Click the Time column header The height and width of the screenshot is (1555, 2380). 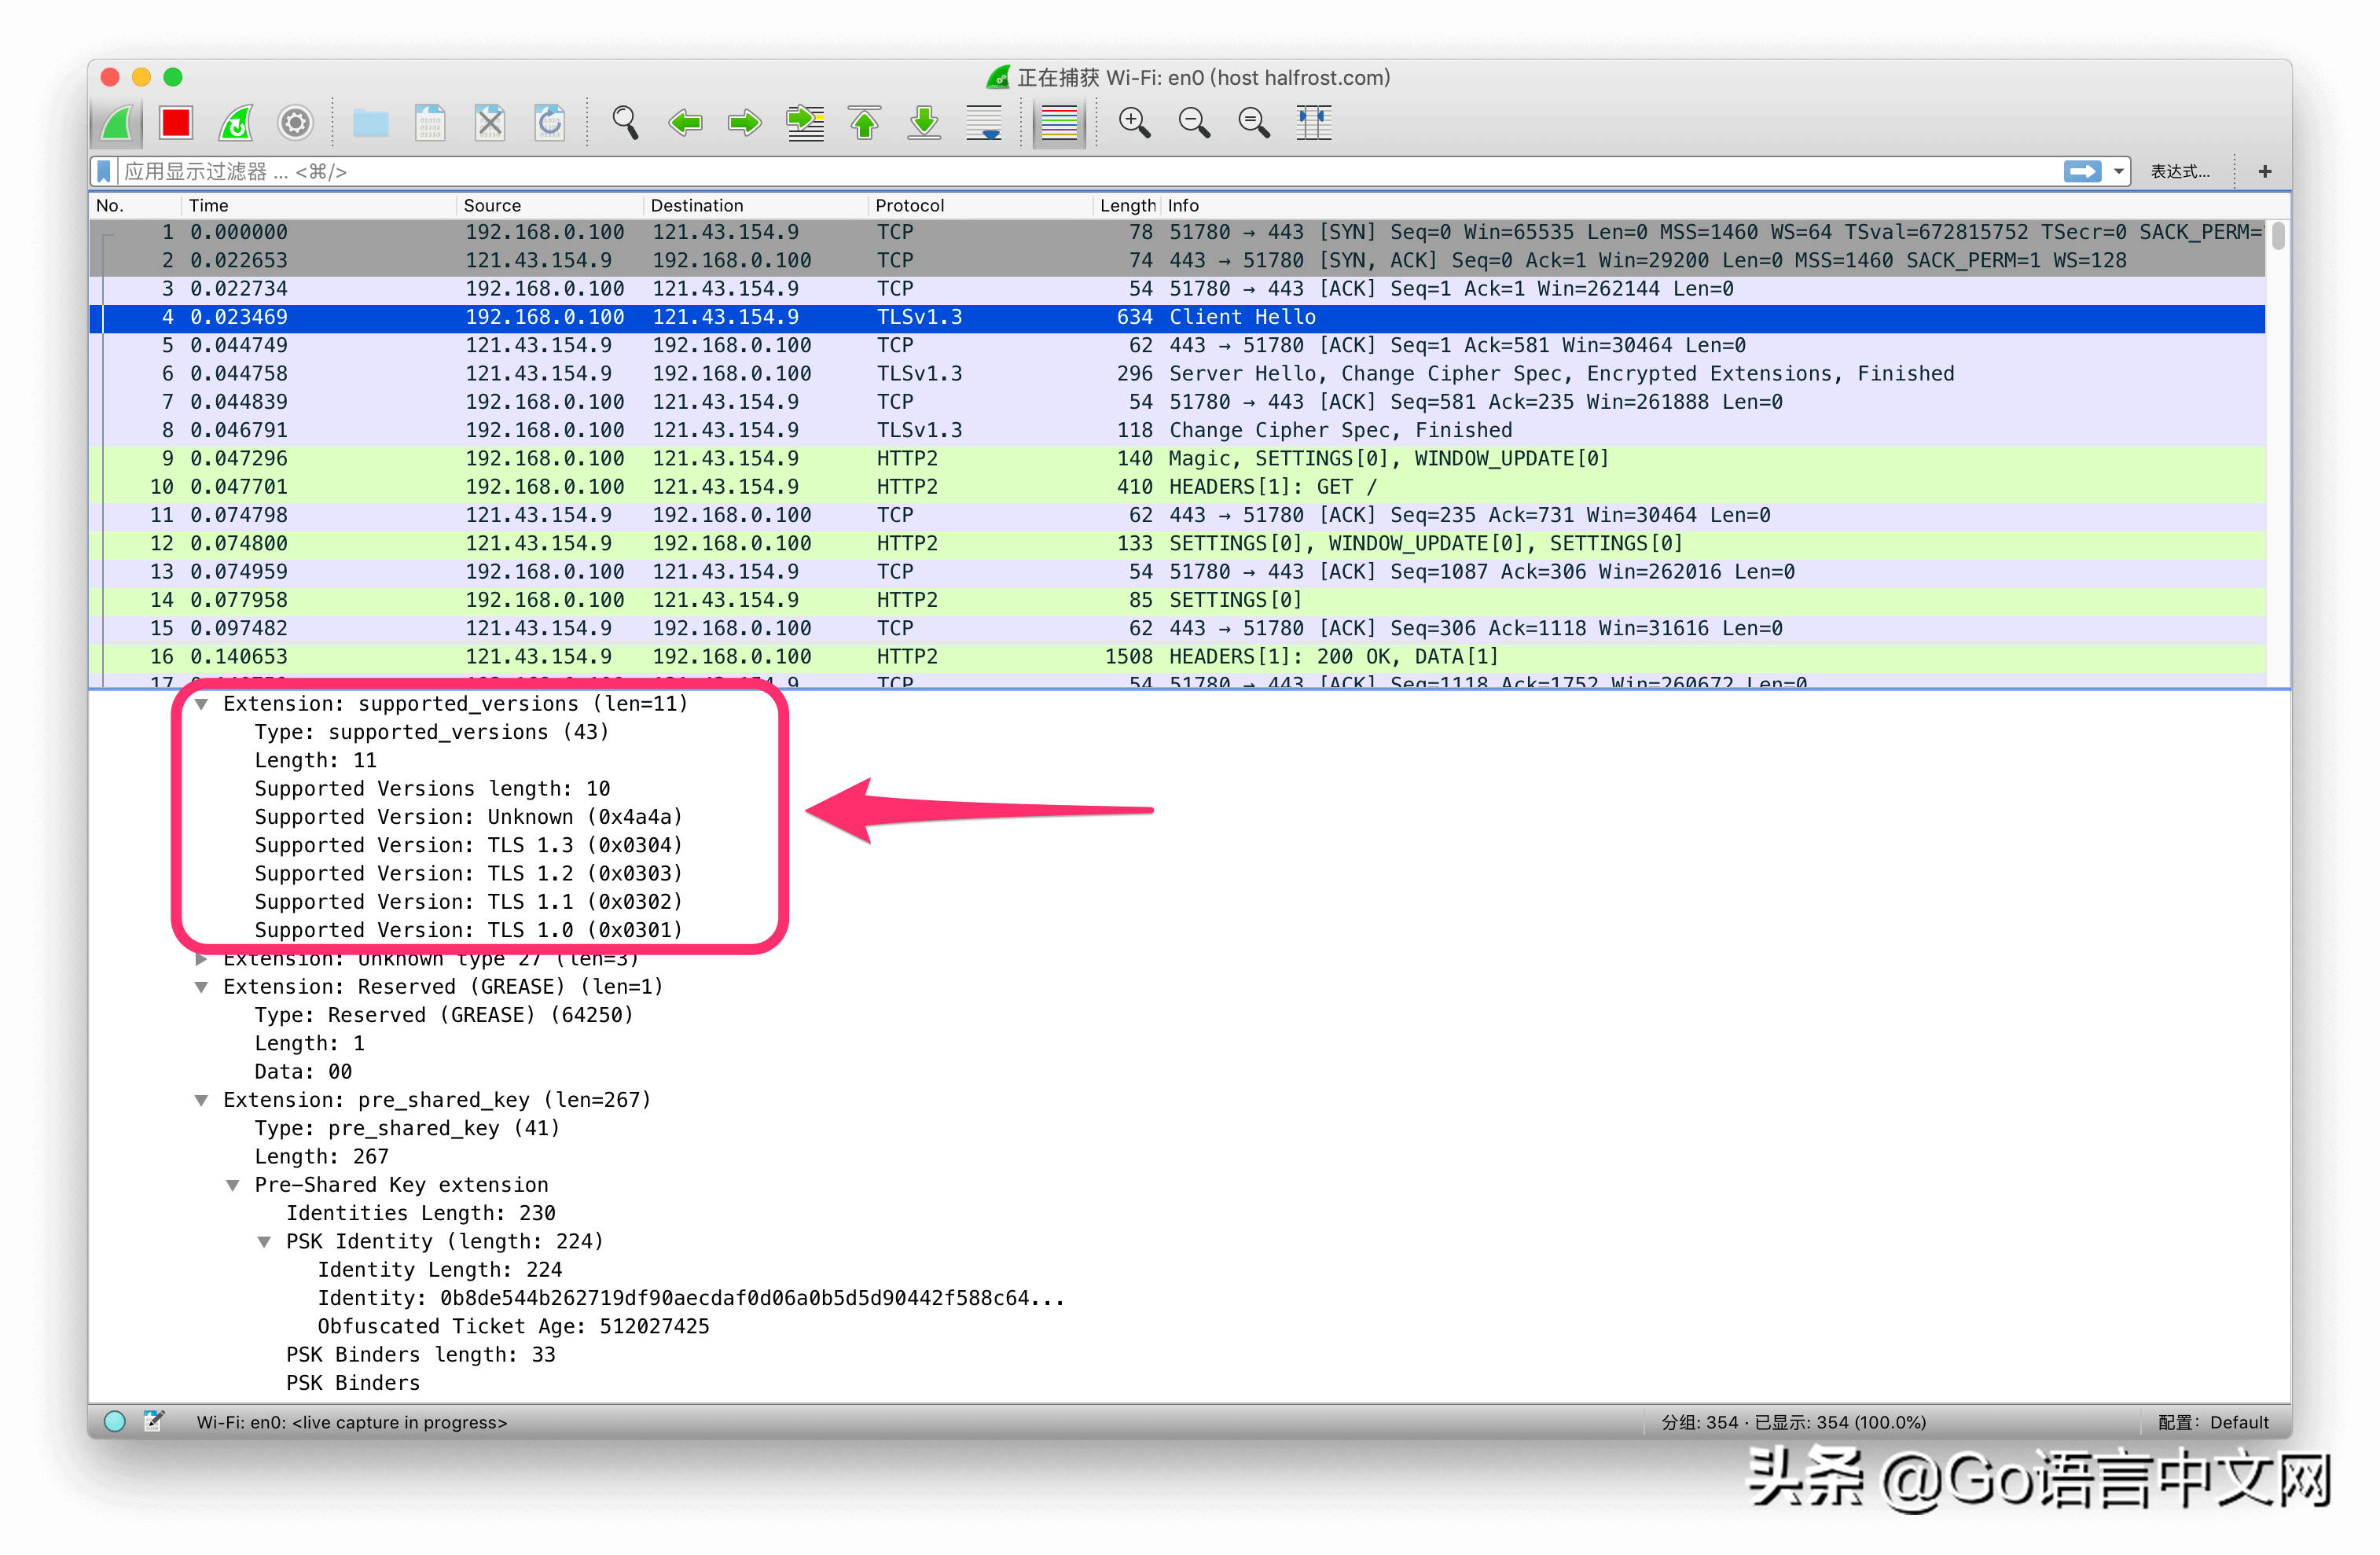[209, 205]
